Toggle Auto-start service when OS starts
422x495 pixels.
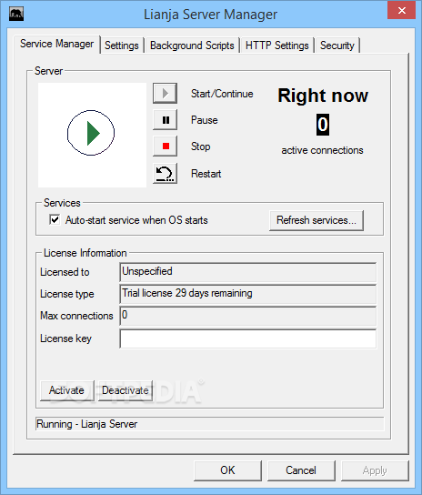point(55,219)
